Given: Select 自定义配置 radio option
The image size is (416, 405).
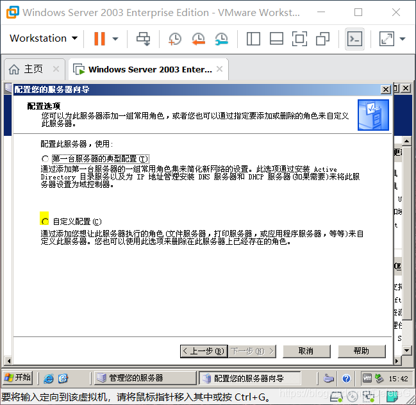Looking at the screenshot, I should coord(45,221).
